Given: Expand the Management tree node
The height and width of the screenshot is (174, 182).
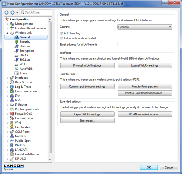Looking at the screenshot, I should tap(7, 24).
